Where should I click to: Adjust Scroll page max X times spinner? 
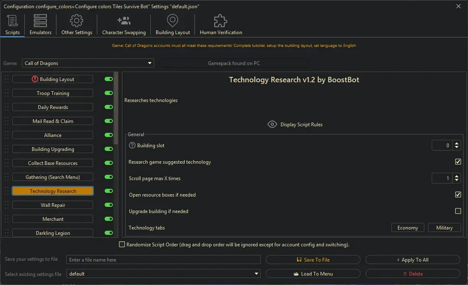[x=456, y=176]
